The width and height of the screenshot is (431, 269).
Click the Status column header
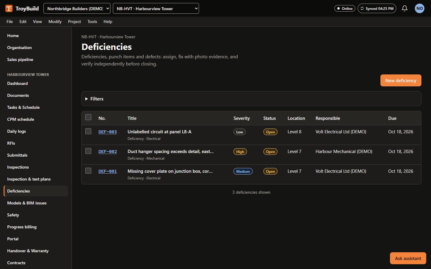269,118
